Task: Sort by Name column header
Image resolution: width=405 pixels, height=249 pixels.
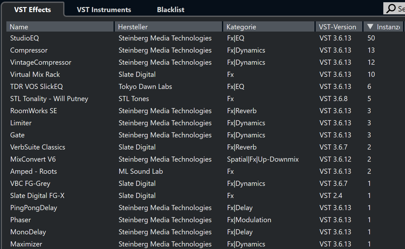Action: click(x=60, y=27)
